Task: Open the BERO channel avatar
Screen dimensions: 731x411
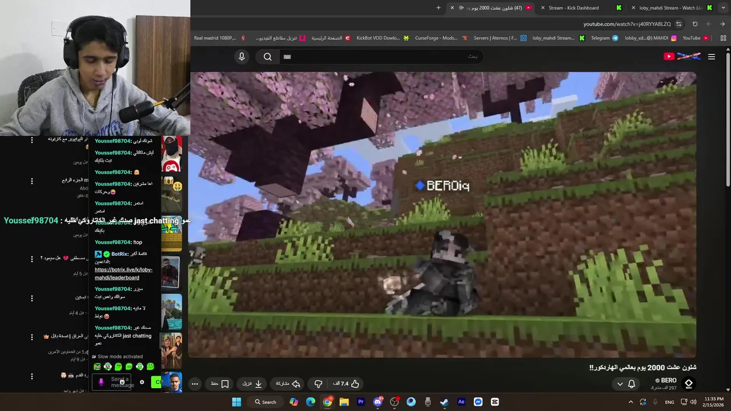Action: (x=689, y=384)
